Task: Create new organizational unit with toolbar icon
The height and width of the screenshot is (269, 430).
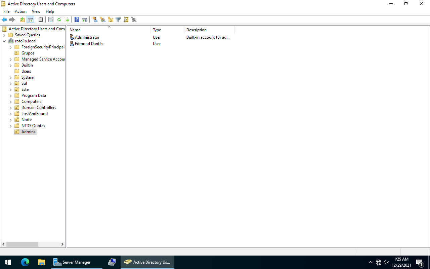Action: click(111, 20)
